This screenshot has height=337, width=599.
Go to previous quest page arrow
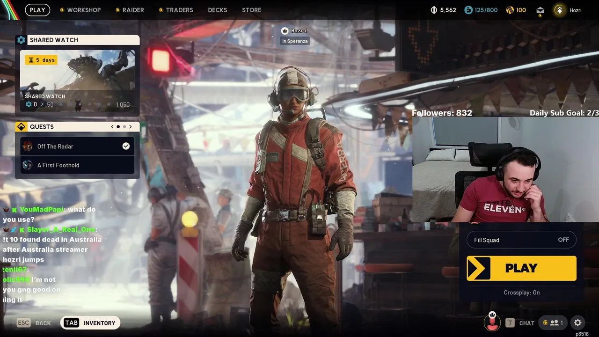pos(112,127)
